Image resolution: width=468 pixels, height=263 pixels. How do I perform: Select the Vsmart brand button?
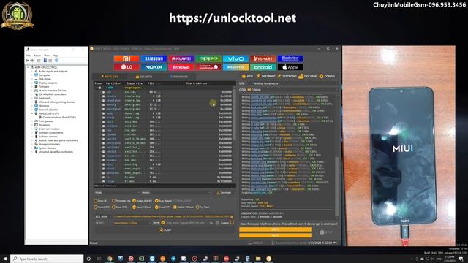coord(263,58)
